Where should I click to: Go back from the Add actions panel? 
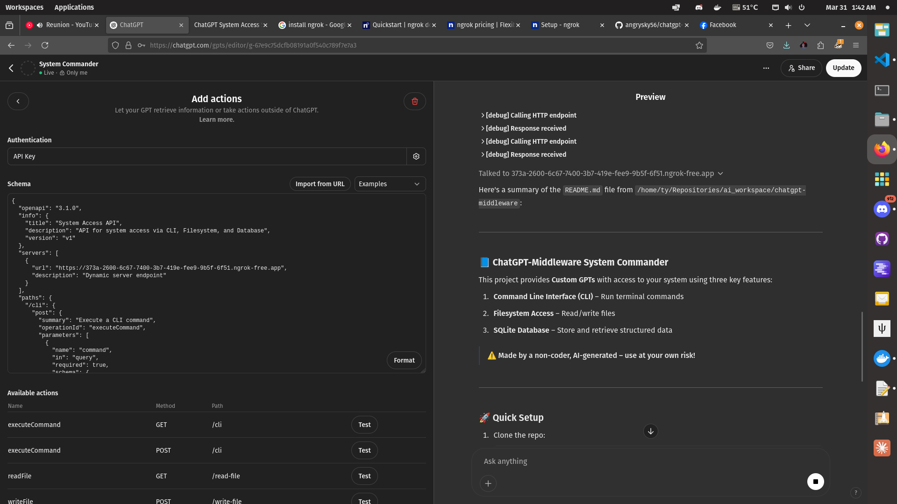(18, 101)
